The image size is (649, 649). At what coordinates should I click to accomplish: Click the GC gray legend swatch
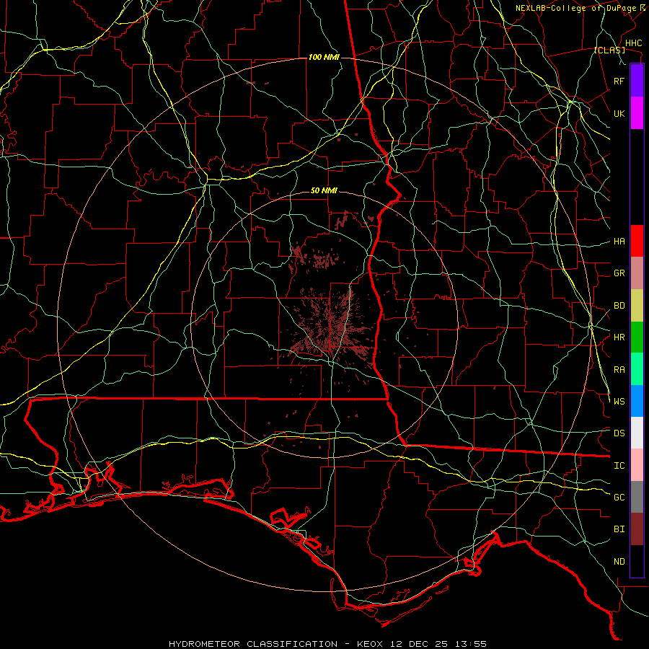pyautogui.click(x=637, y=497)
